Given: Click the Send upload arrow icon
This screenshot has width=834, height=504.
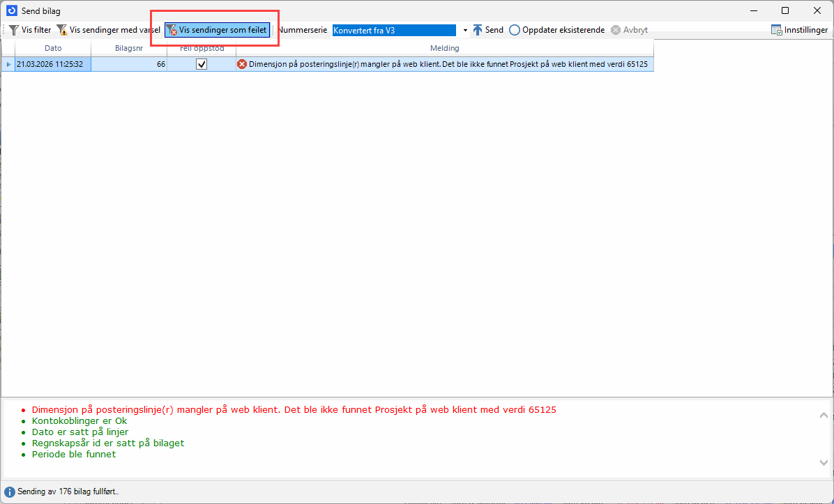Looking at the screenshot, I should (478, 31).
